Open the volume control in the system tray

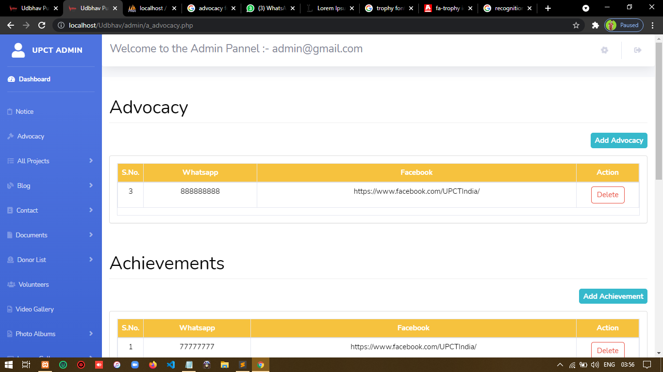[x=595, y=365]
